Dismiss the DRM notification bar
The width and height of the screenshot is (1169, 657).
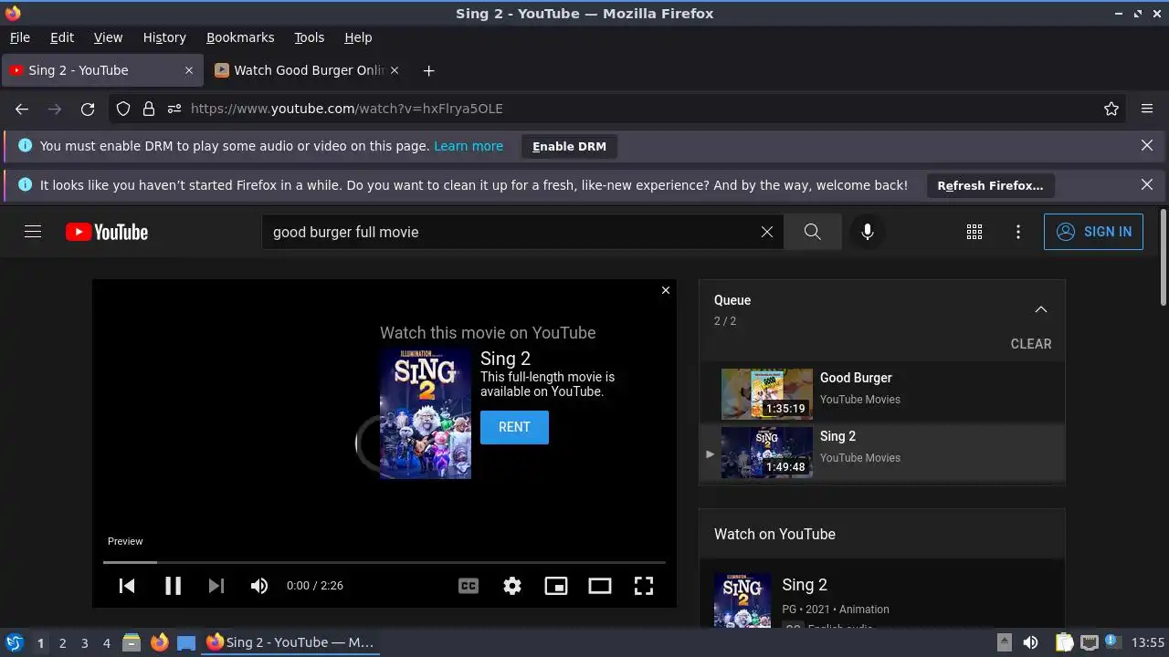[x=1147, y=145]
